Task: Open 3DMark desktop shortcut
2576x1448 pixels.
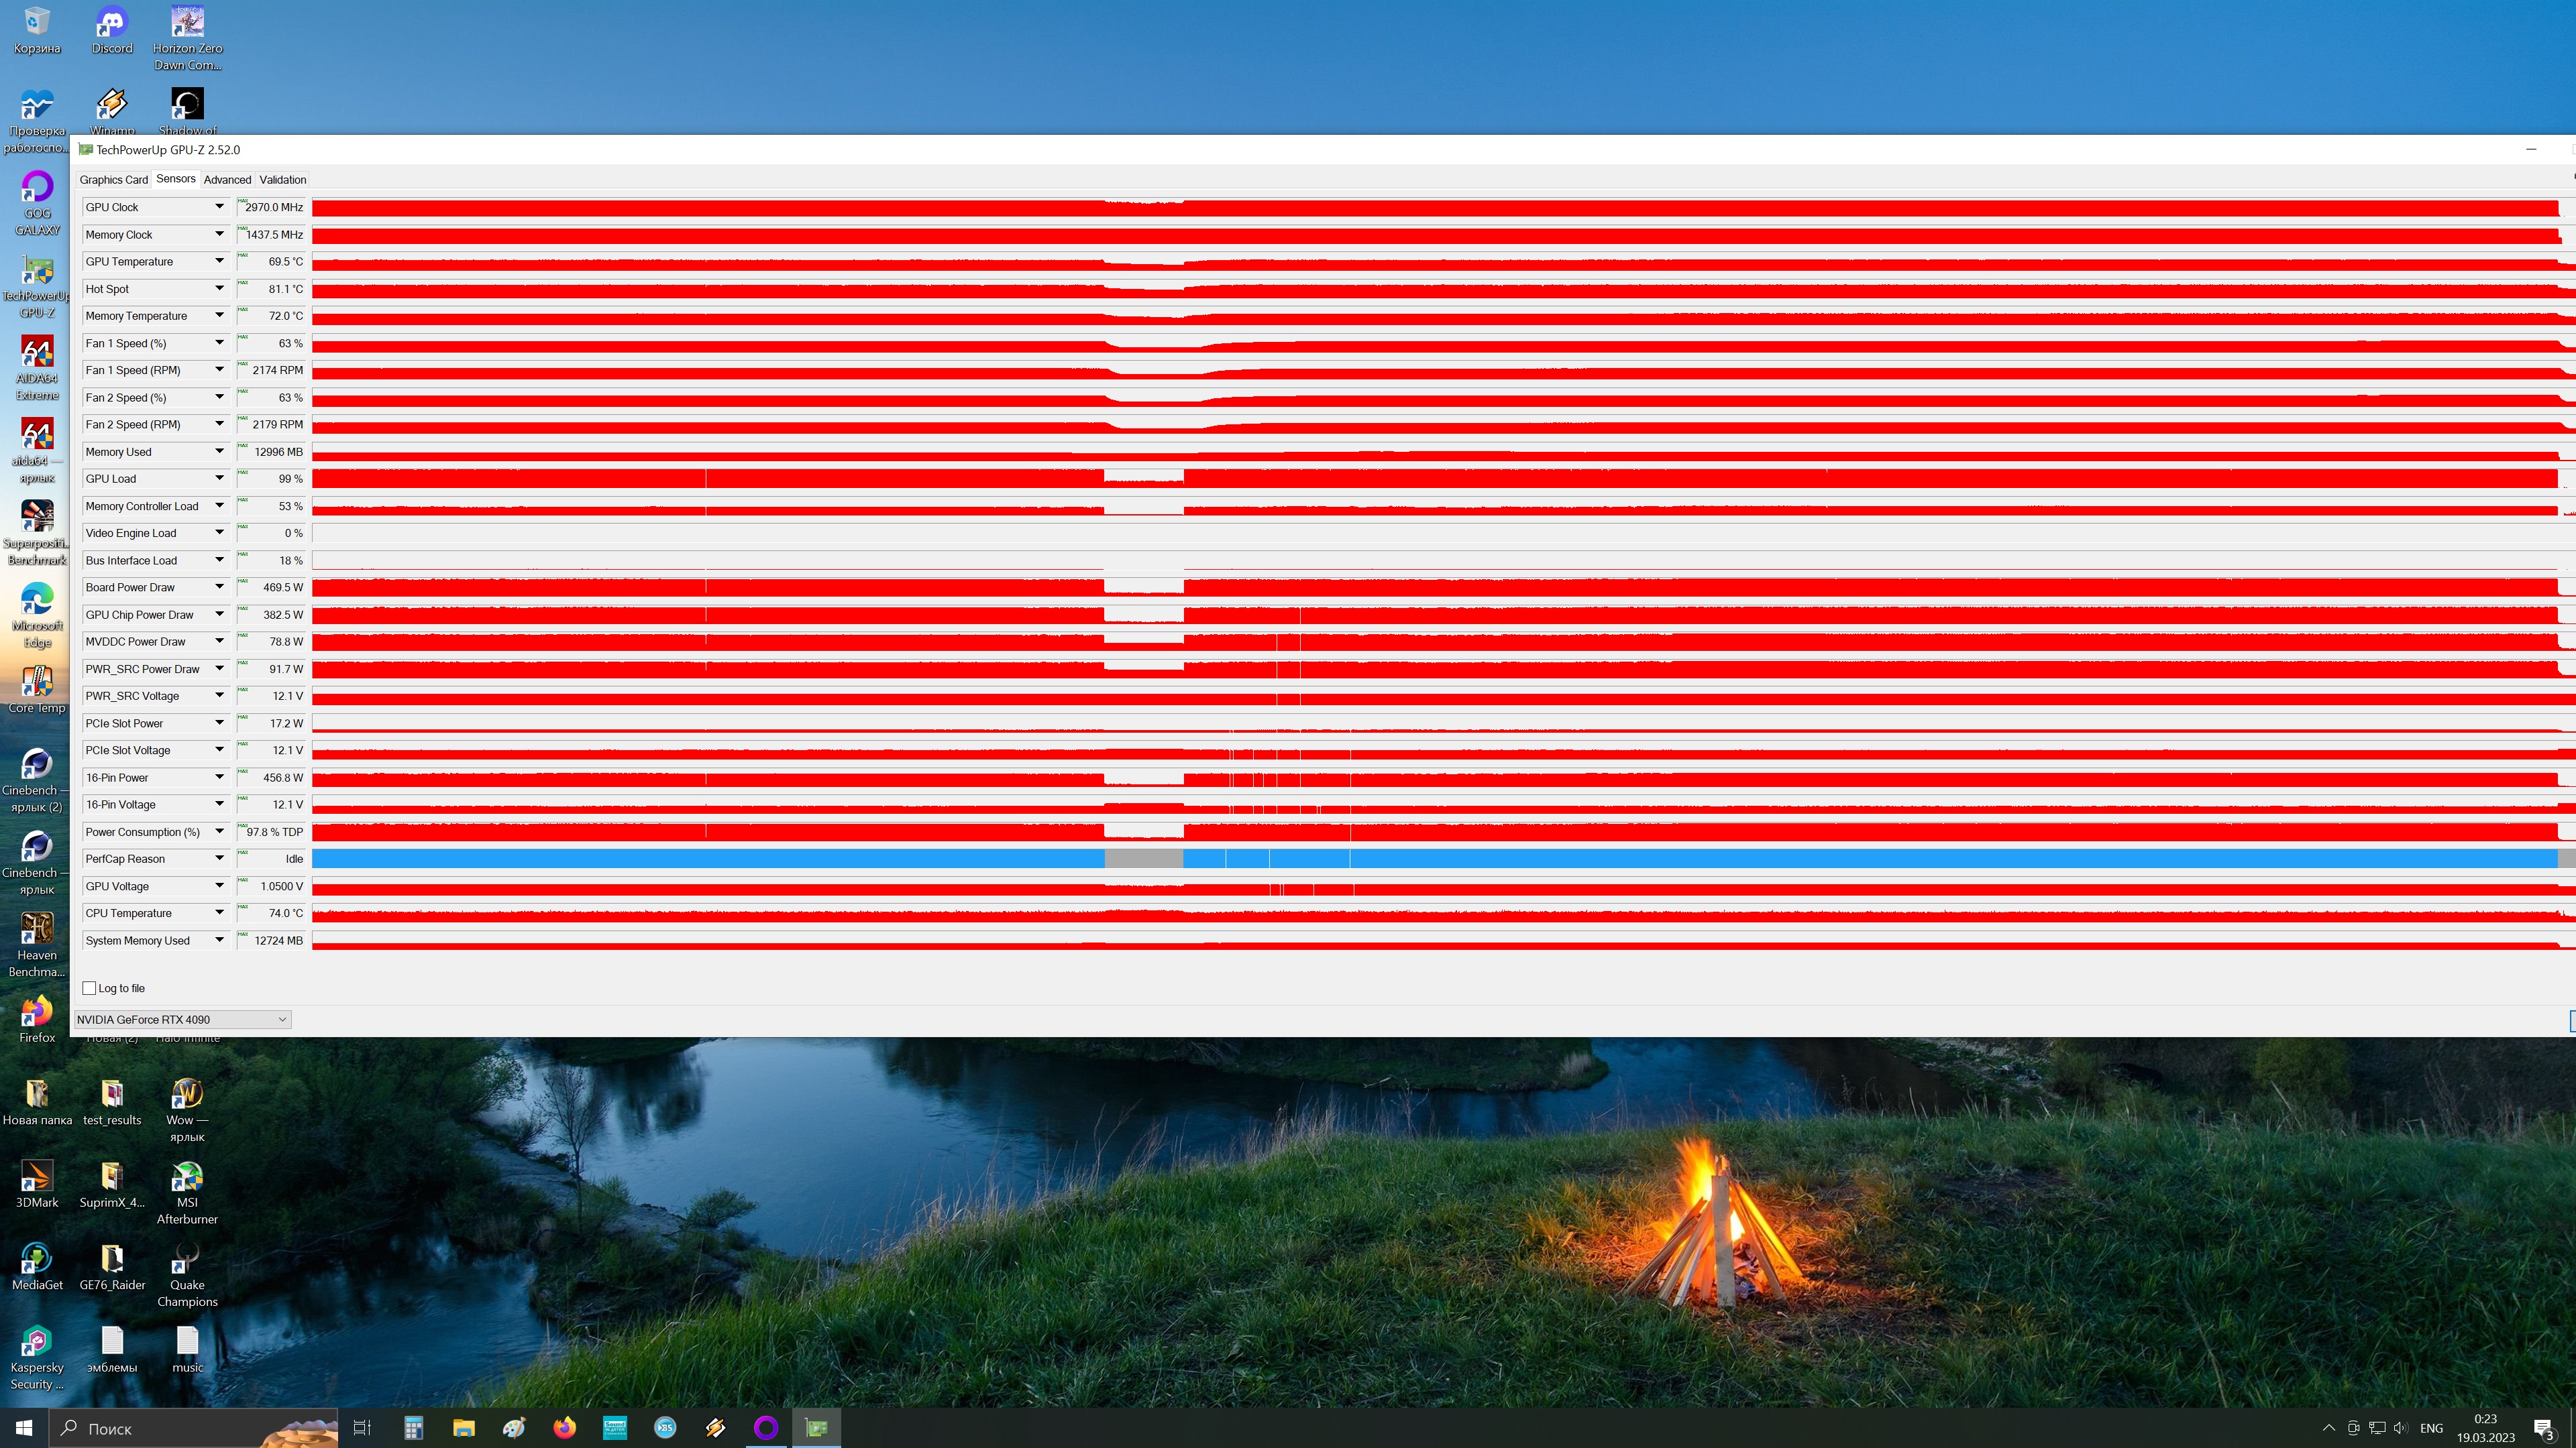Action: point(37,1179)
